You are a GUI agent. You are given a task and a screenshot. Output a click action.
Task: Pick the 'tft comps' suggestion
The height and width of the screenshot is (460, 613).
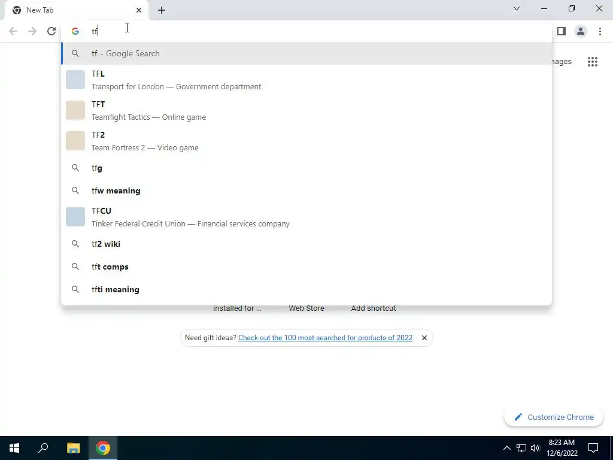[x=306, y=267]
